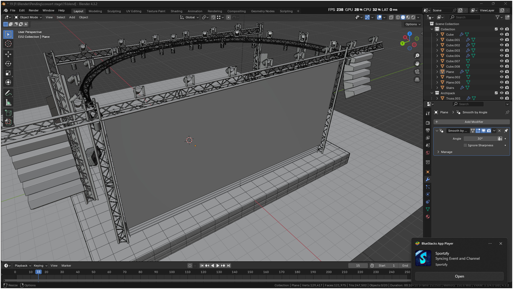Select the Scale tool
This screenshot has height=289, width=513.
8,73
